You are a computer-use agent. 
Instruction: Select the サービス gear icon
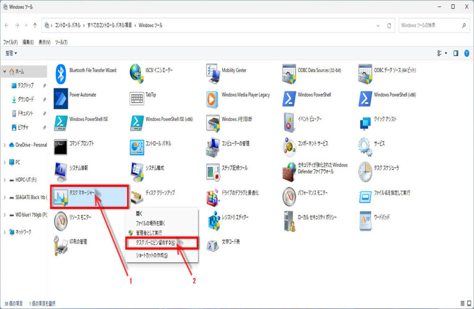(x=365, y=146)
